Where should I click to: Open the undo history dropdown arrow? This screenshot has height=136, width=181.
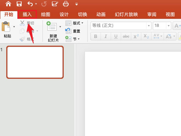click(36, 4)
